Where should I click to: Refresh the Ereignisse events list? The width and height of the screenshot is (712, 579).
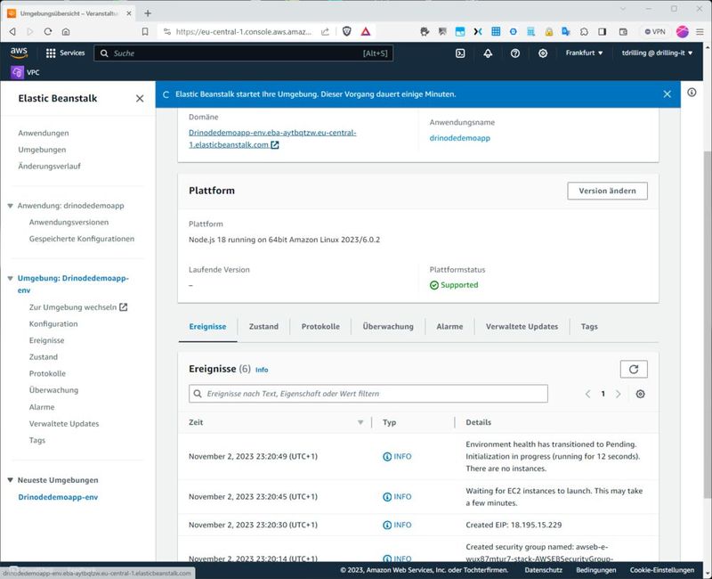(x=633, y=369)
